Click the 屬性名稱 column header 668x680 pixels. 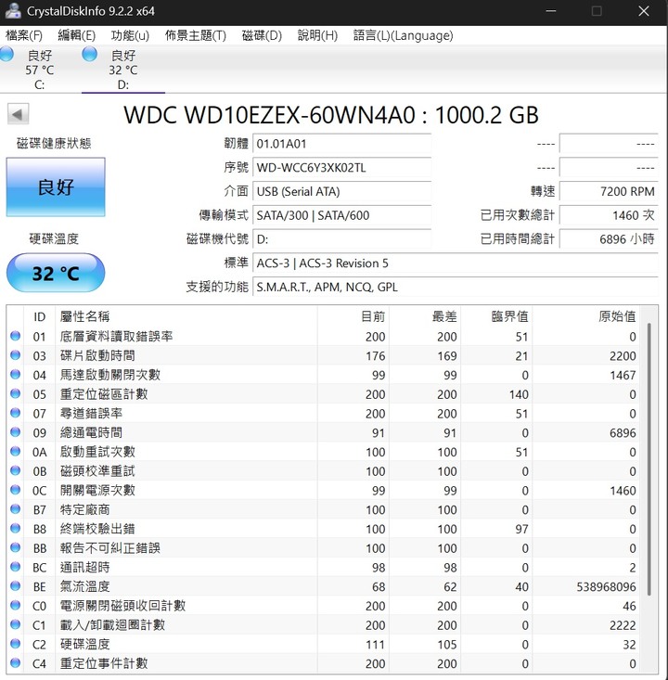pyautogui.click(x=186, y=316)
